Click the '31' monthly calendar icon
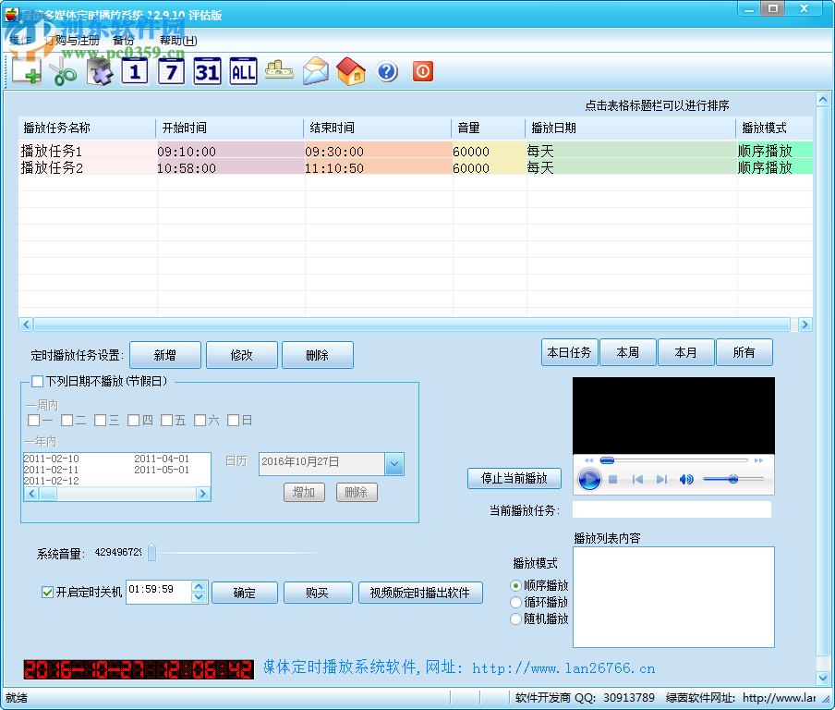Image resolution: width=835 pixels, height=710 pixels. (x=206, y=71)
